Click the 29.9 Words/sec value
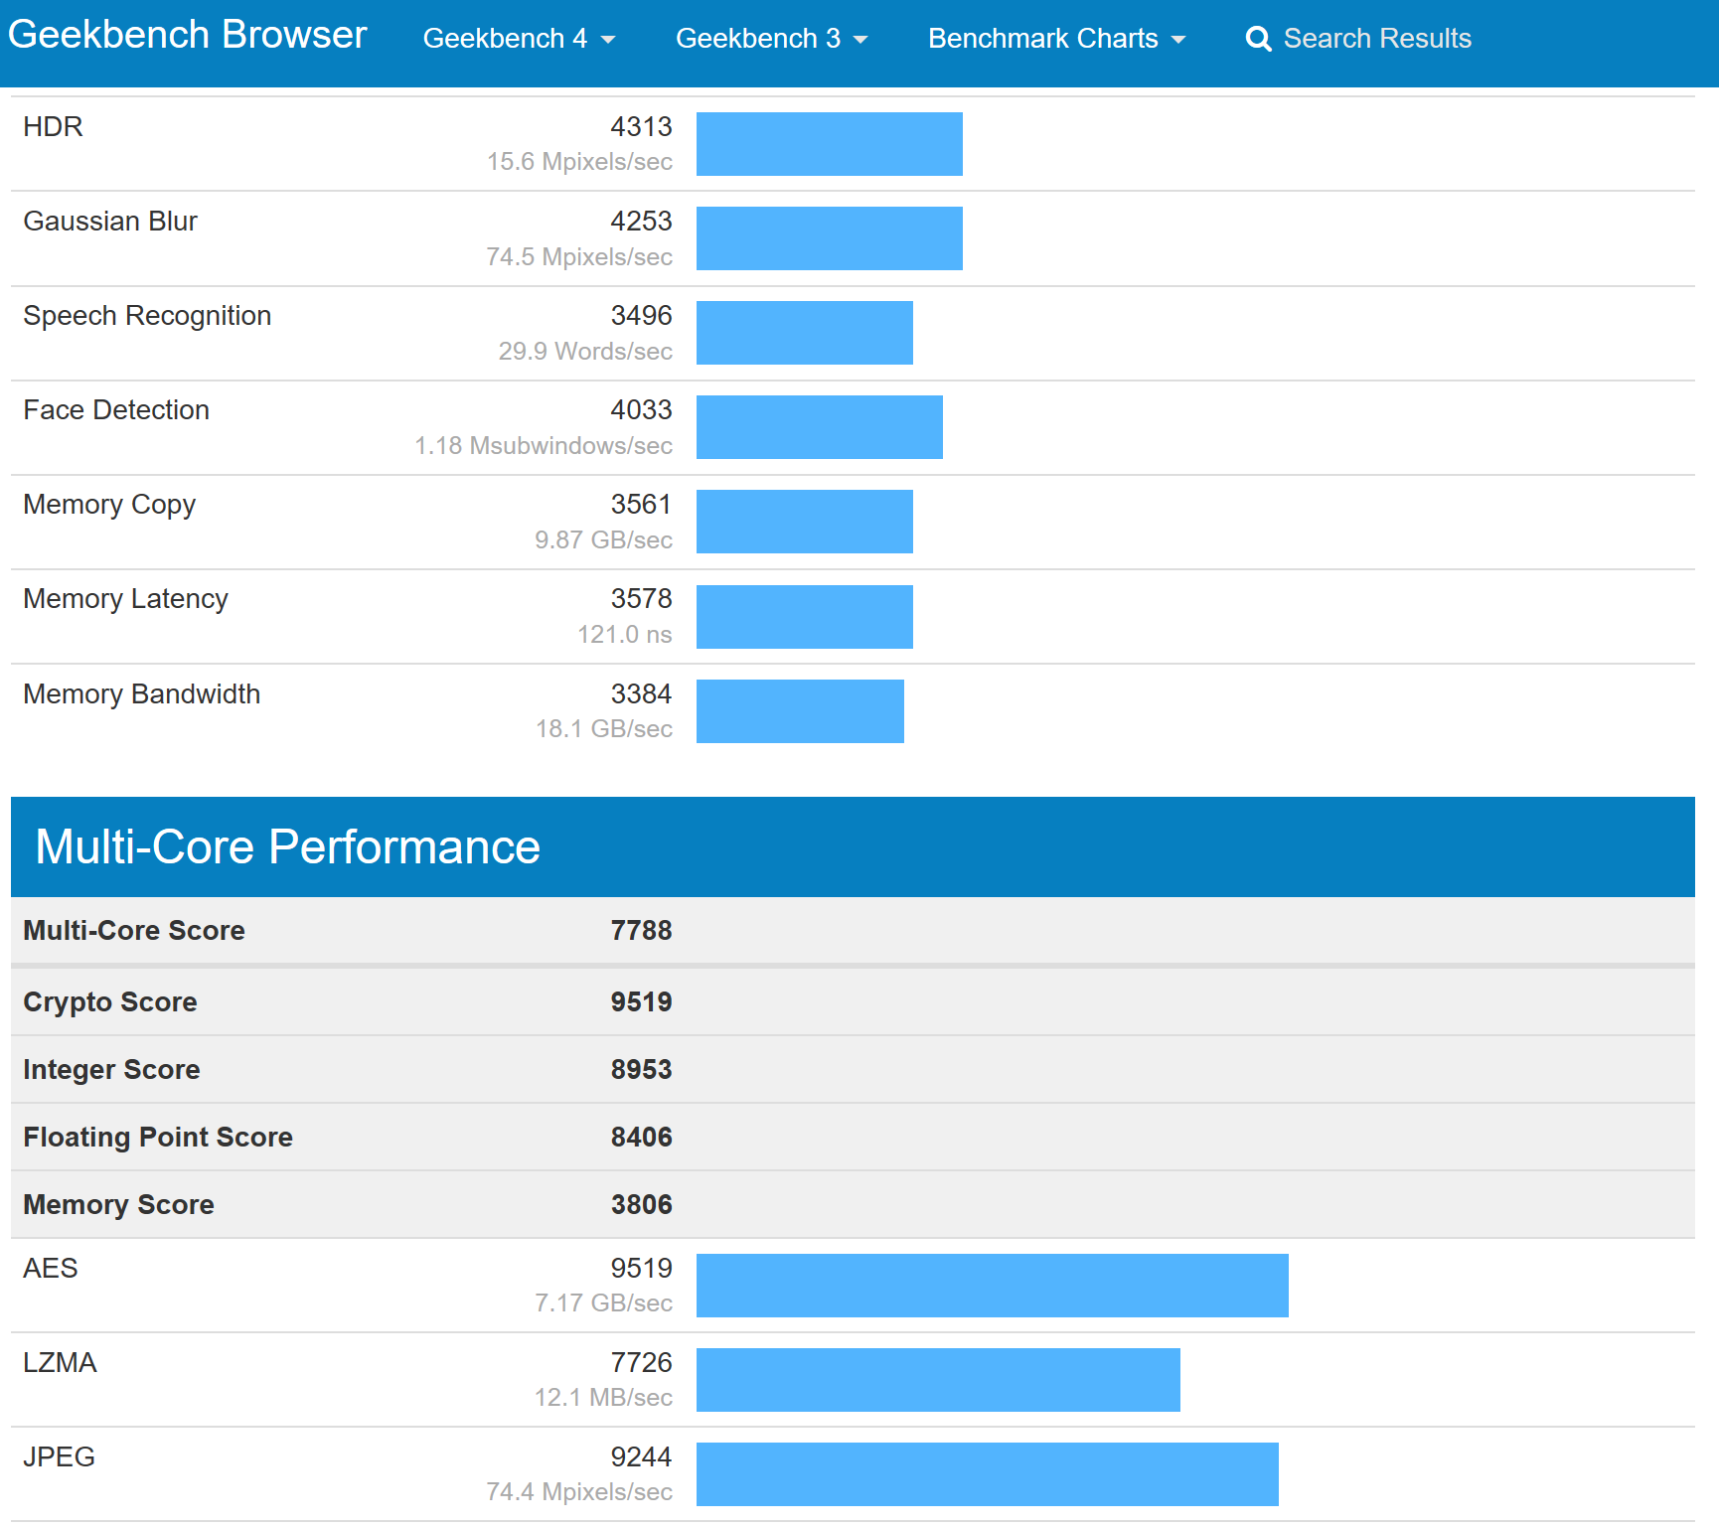The height and width of the screenshot is (1529, 1719). tap(585, 352)
